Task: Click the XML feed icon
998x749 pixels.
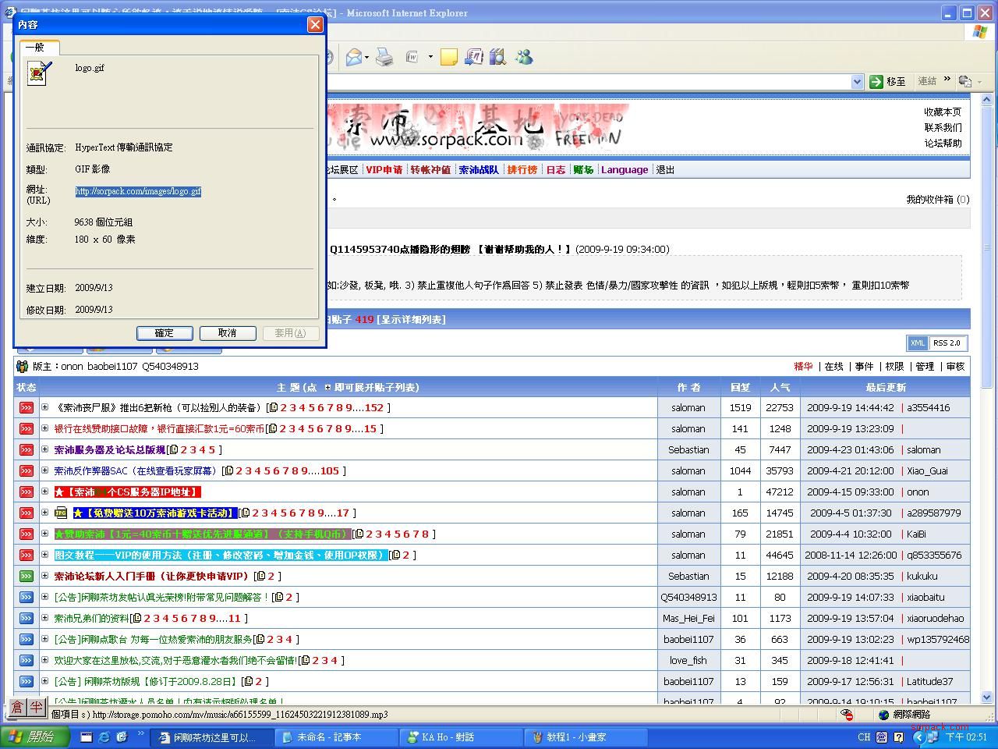Action: coord(918,343)
